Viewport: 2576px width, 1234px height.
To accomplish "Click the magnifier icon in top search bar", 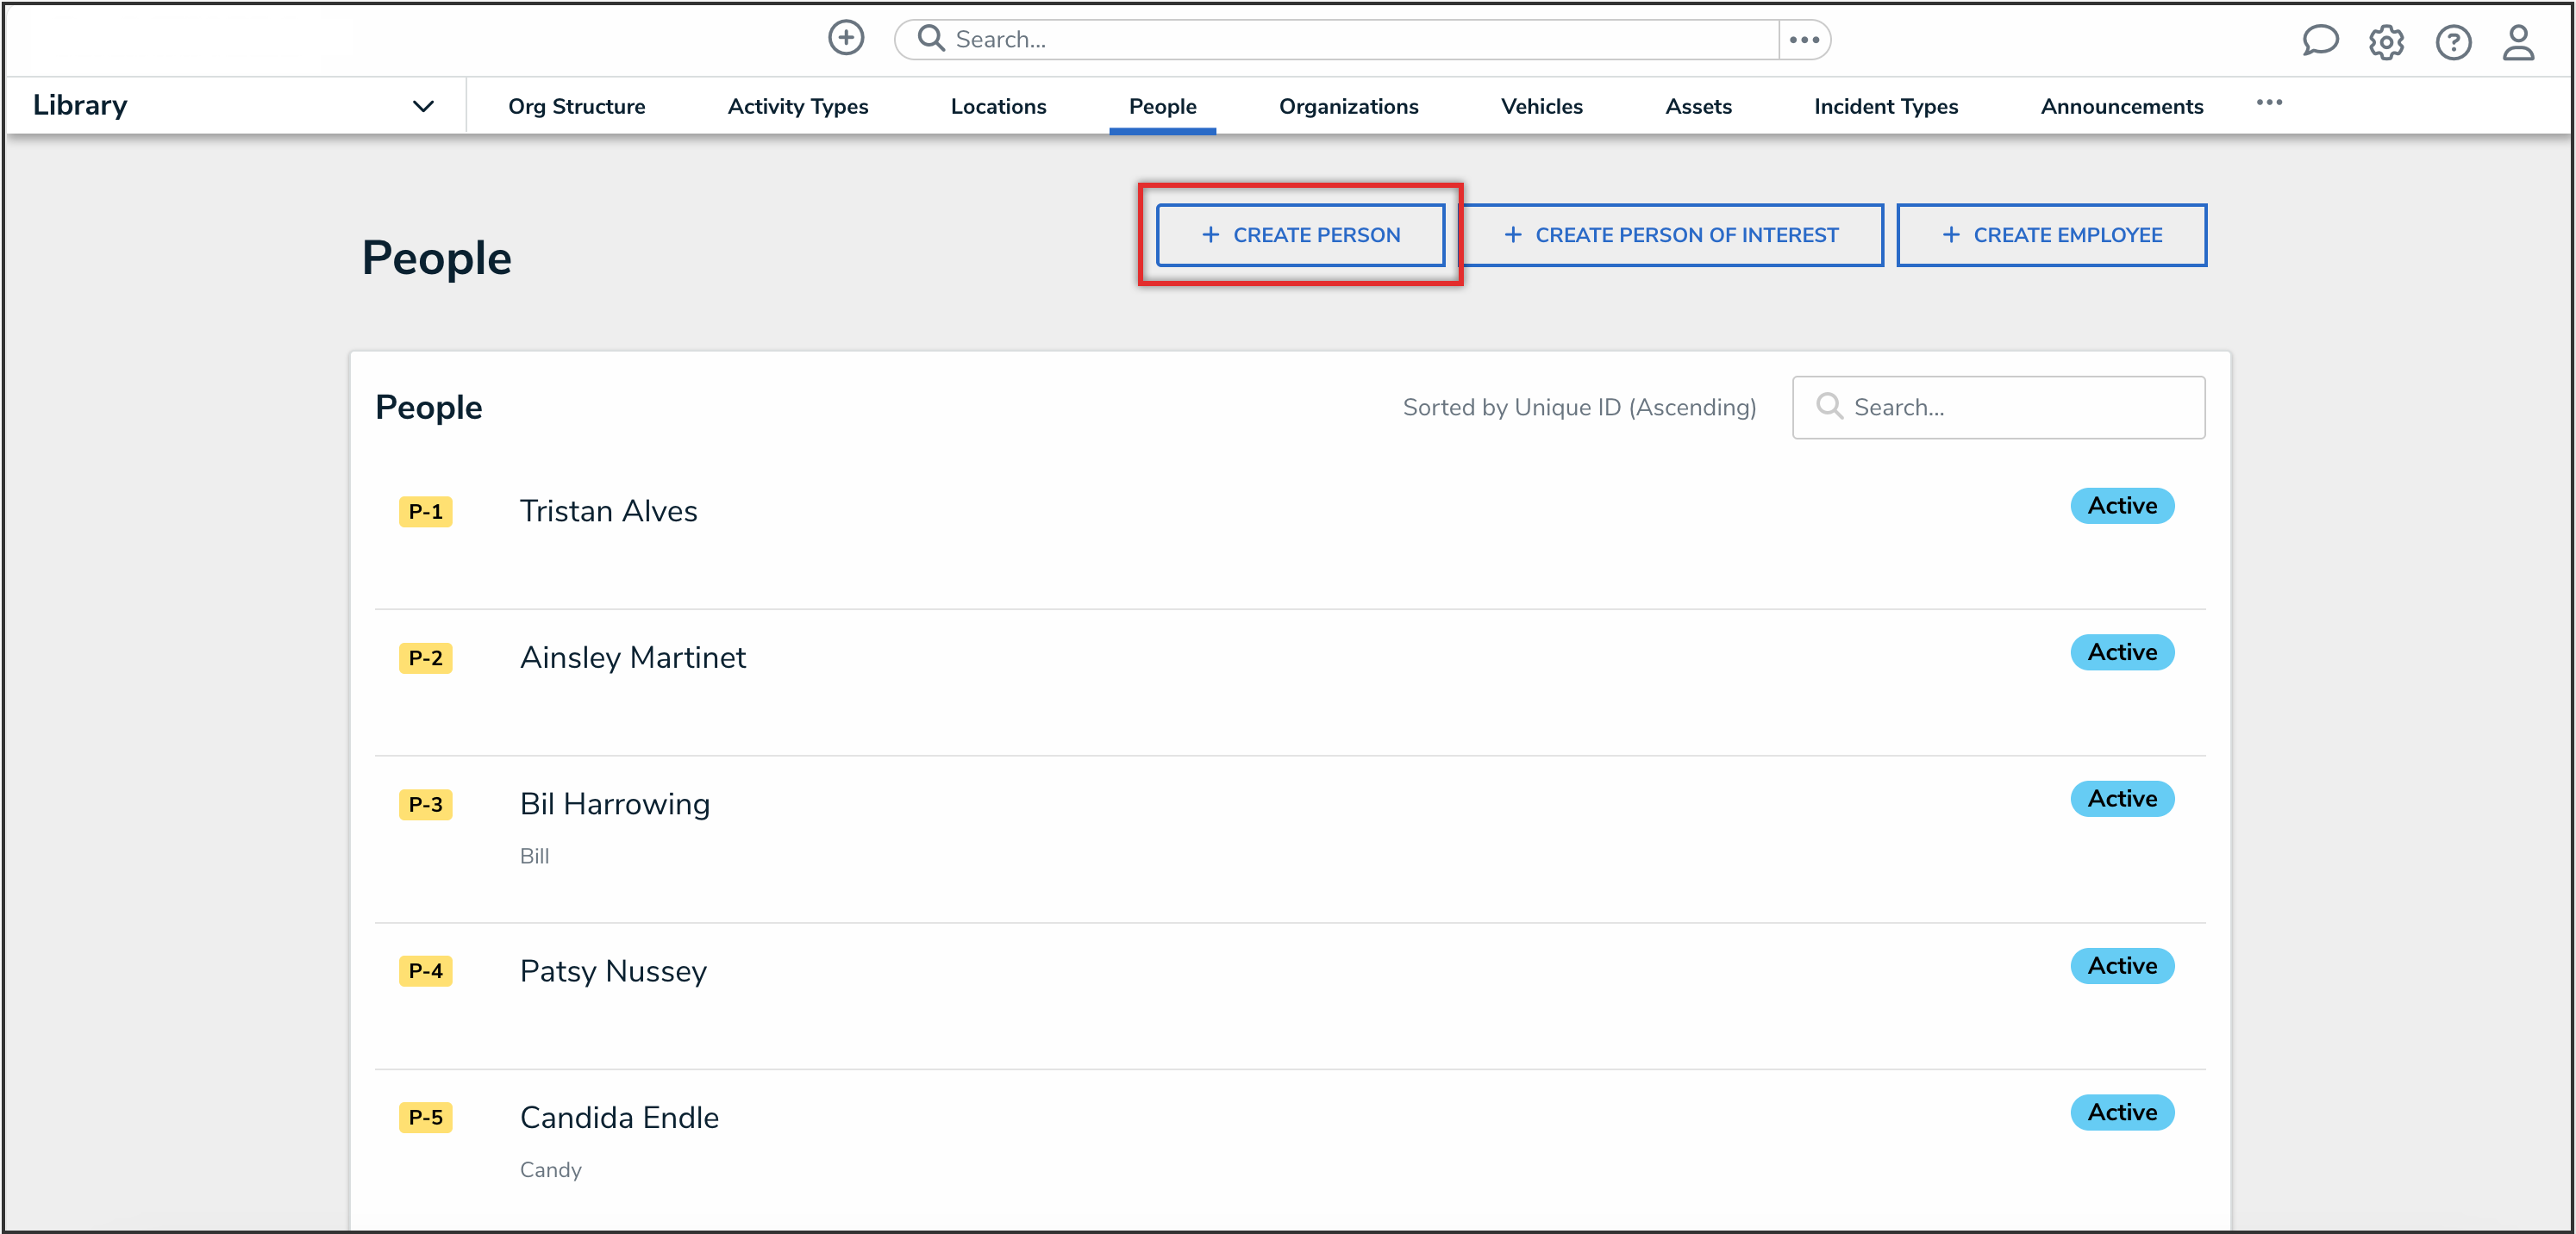I will (x=931, y=39).
